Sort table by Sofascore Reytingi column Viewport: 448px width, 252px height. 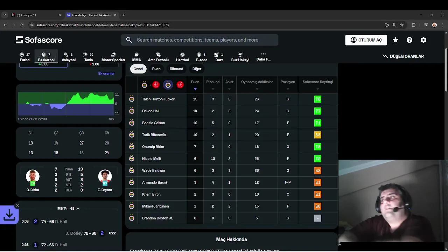pos(318,85)
